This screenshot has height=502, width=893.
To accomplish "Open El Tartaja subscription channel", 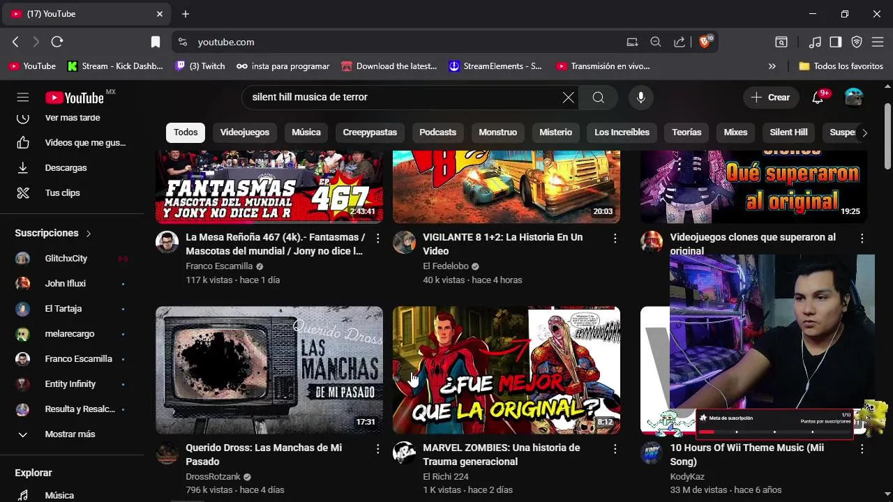I will 70,309.
